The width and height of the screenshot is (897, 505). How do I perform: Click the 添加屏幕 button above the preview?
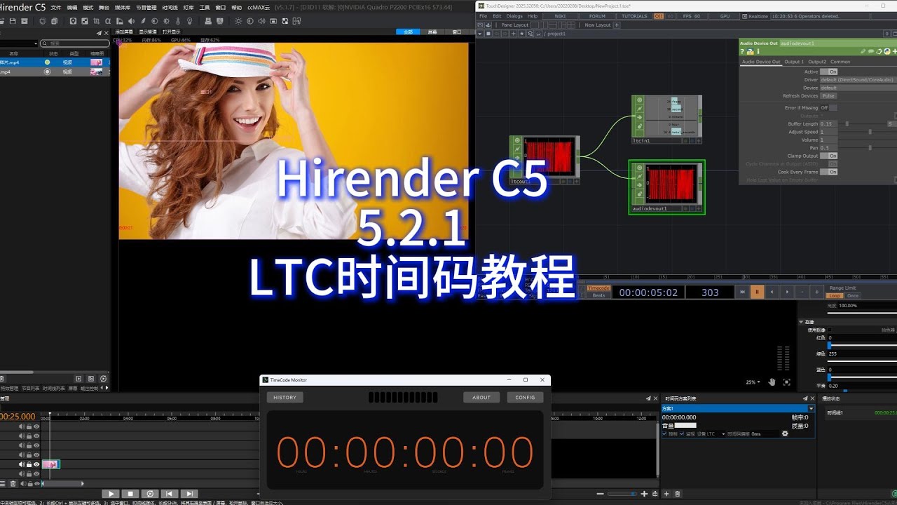point(124,32)
